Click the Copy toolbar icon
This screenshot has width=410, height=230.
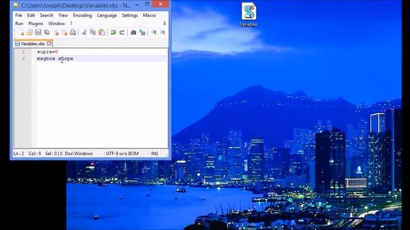click(x=93, y=33)
